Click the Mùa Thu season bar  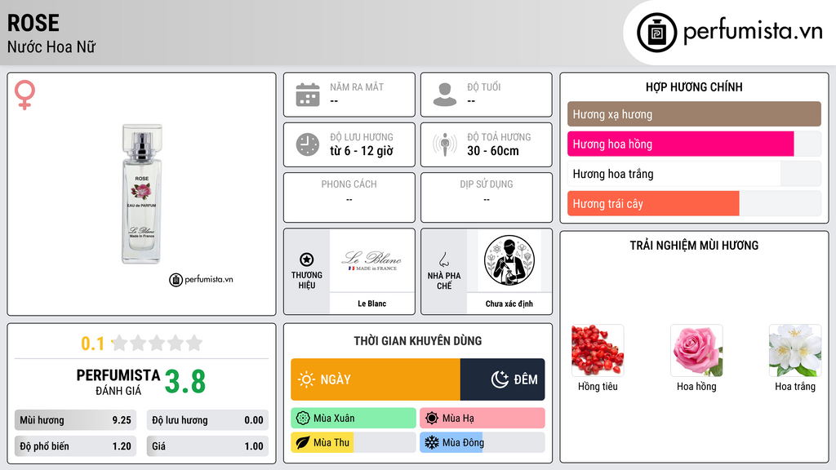[x=353, y=442]
